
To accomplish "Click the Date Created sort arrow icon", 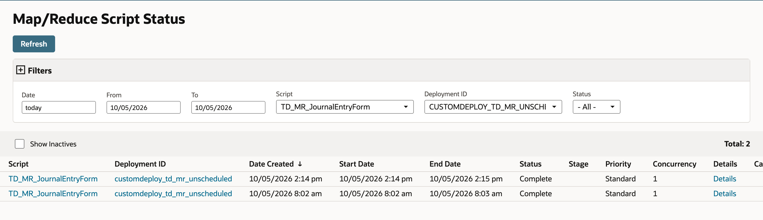I will (300, 164).
